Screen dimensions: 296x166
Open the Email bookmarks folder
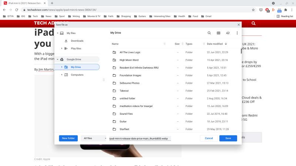click(x=206, y=16)
